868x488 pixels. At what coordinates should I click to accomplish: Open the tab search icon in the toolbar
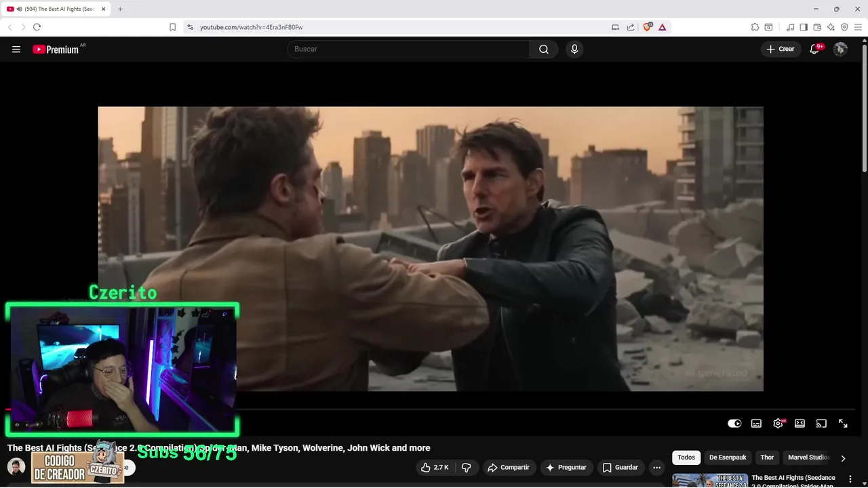coord(768,27)
